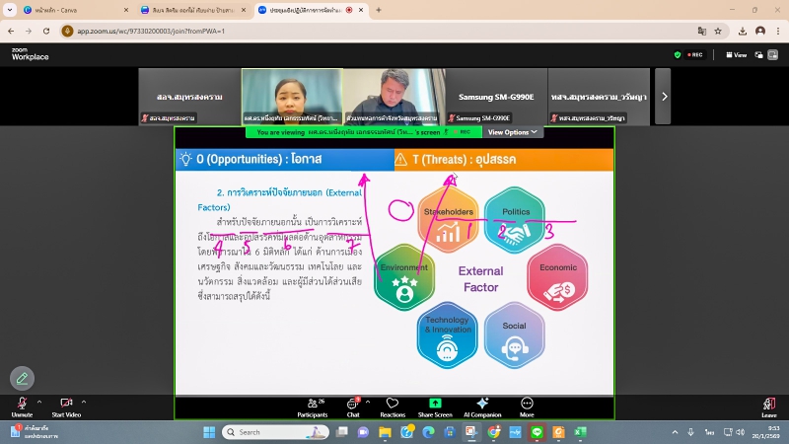The height and width of the screenshot is (444, 789).
Task: Click the Leave meeting button
Action: click(768, 405)
